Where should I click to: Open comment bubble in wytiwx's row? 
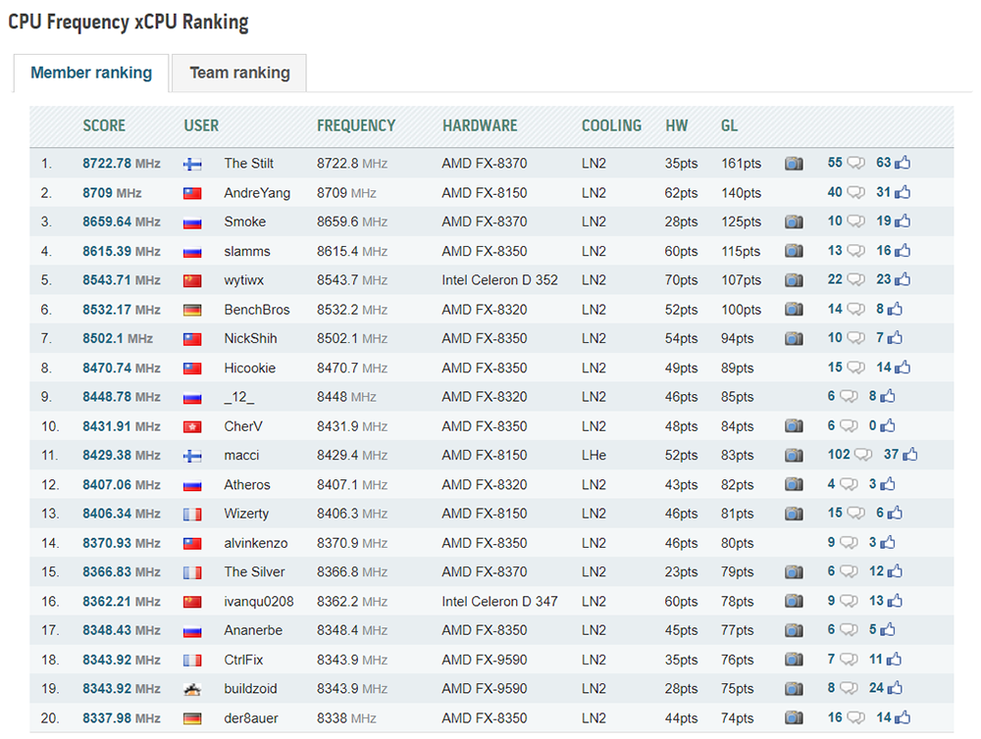click(x=855, y=279)
